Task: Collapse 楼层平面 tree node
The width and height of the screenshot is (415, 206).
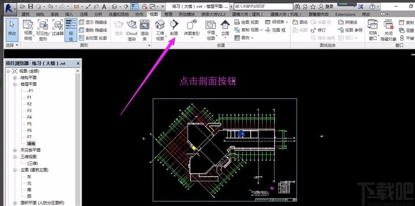Action: (x=15, y=84)
